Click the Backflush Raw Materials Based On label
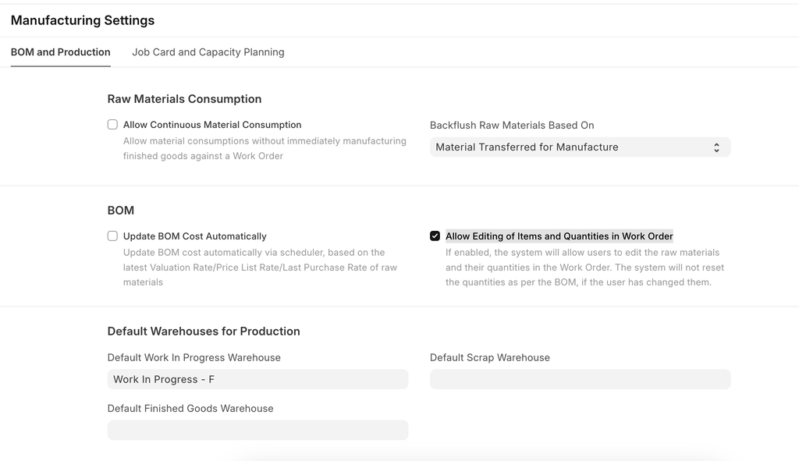Image resolution: width=799 pixels, height=461 pixels. click(512, 125)
